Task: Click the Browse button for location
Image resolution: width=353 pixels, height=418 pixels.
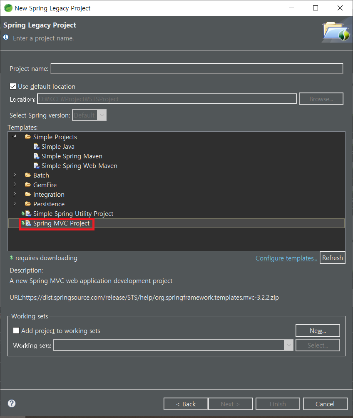Action: [x=321, y=99]
